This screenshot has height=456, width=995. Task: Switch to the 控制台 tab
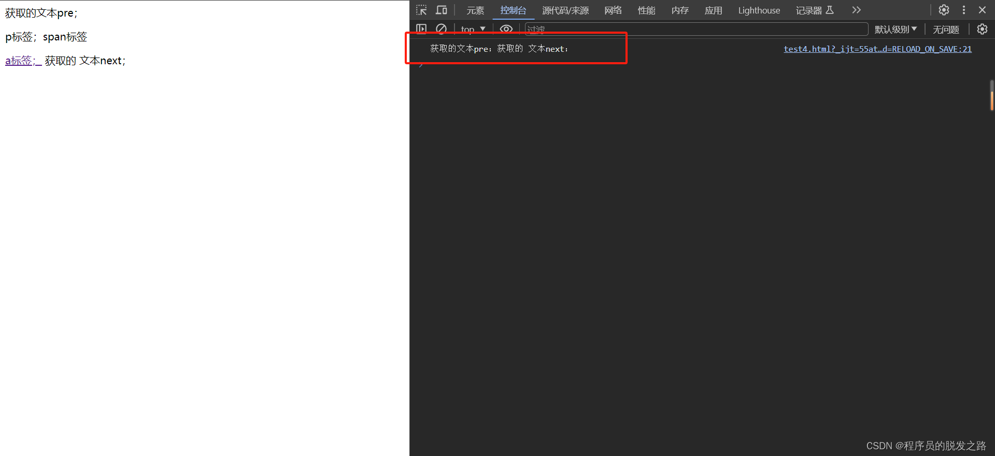click(513, 10)
